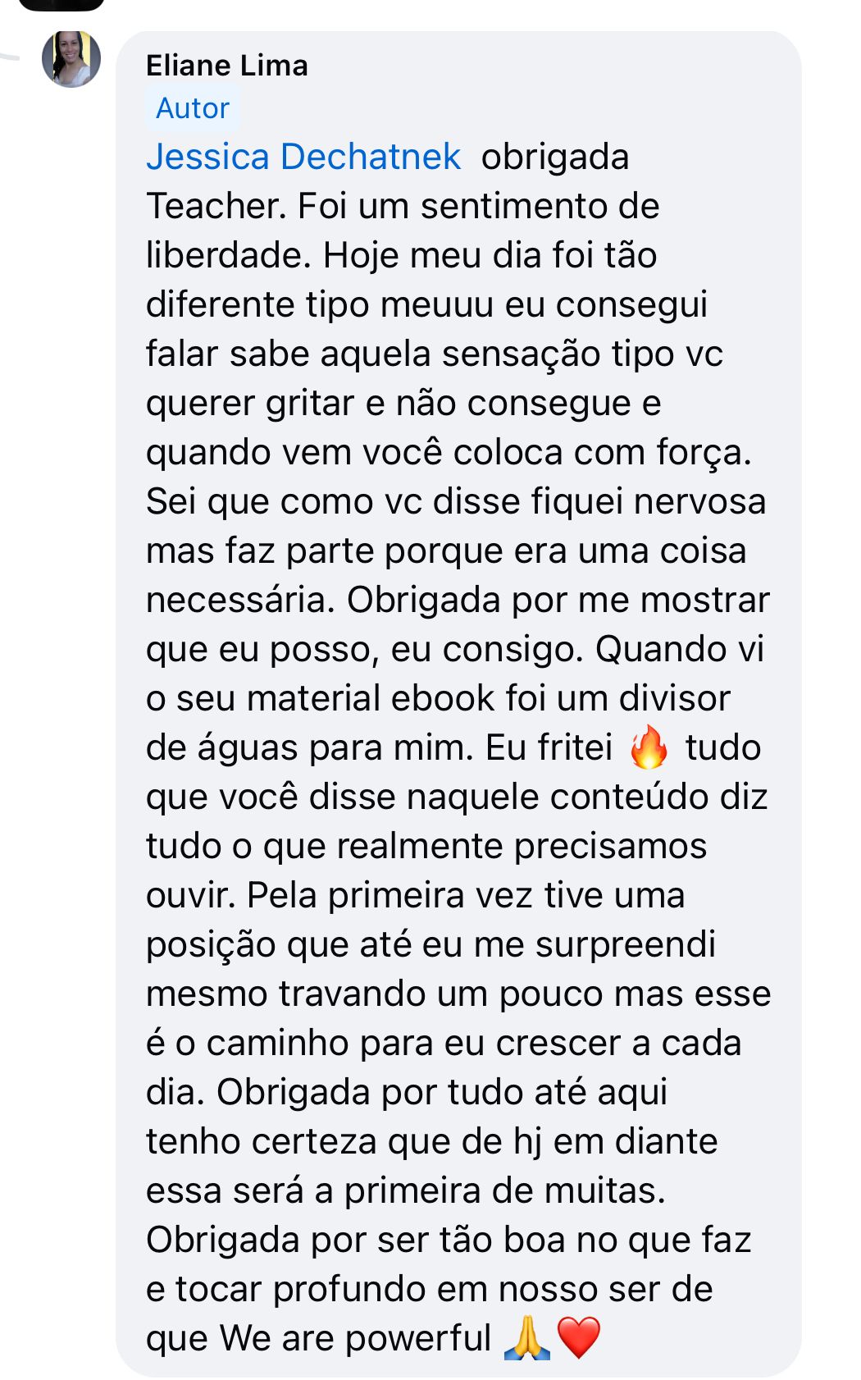Click the fire emoji after fritei
Viewport: 861px width, 1380px height.
pos(649,747)
